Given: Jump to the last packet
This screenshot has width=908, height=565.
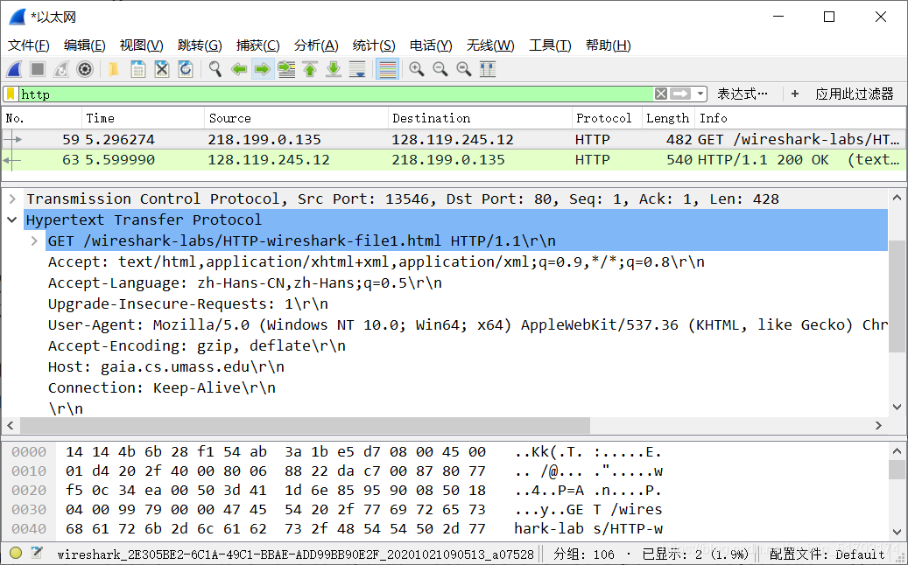Looking at the screenshot, I should pos(334,69).
